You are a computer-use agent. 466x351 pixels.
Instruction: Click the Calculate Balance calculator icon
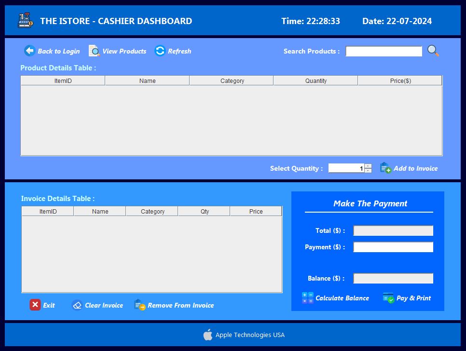tap(307, 298)
